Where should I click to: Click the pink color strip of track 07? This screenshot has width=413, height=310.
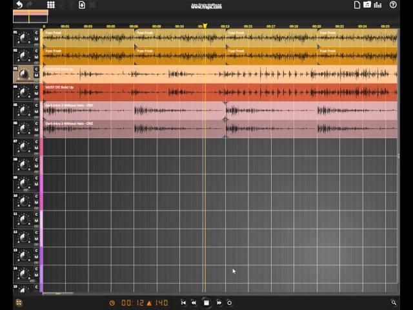coord(41,147)
